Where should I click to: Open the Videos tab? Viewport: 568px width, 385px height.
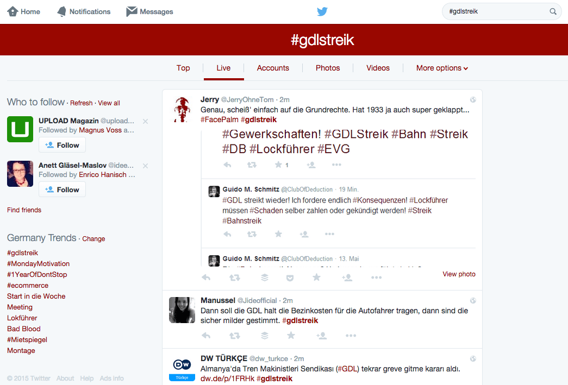point(378,68)
